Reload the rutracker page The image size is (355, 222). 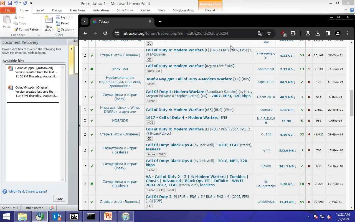(105, 33)
